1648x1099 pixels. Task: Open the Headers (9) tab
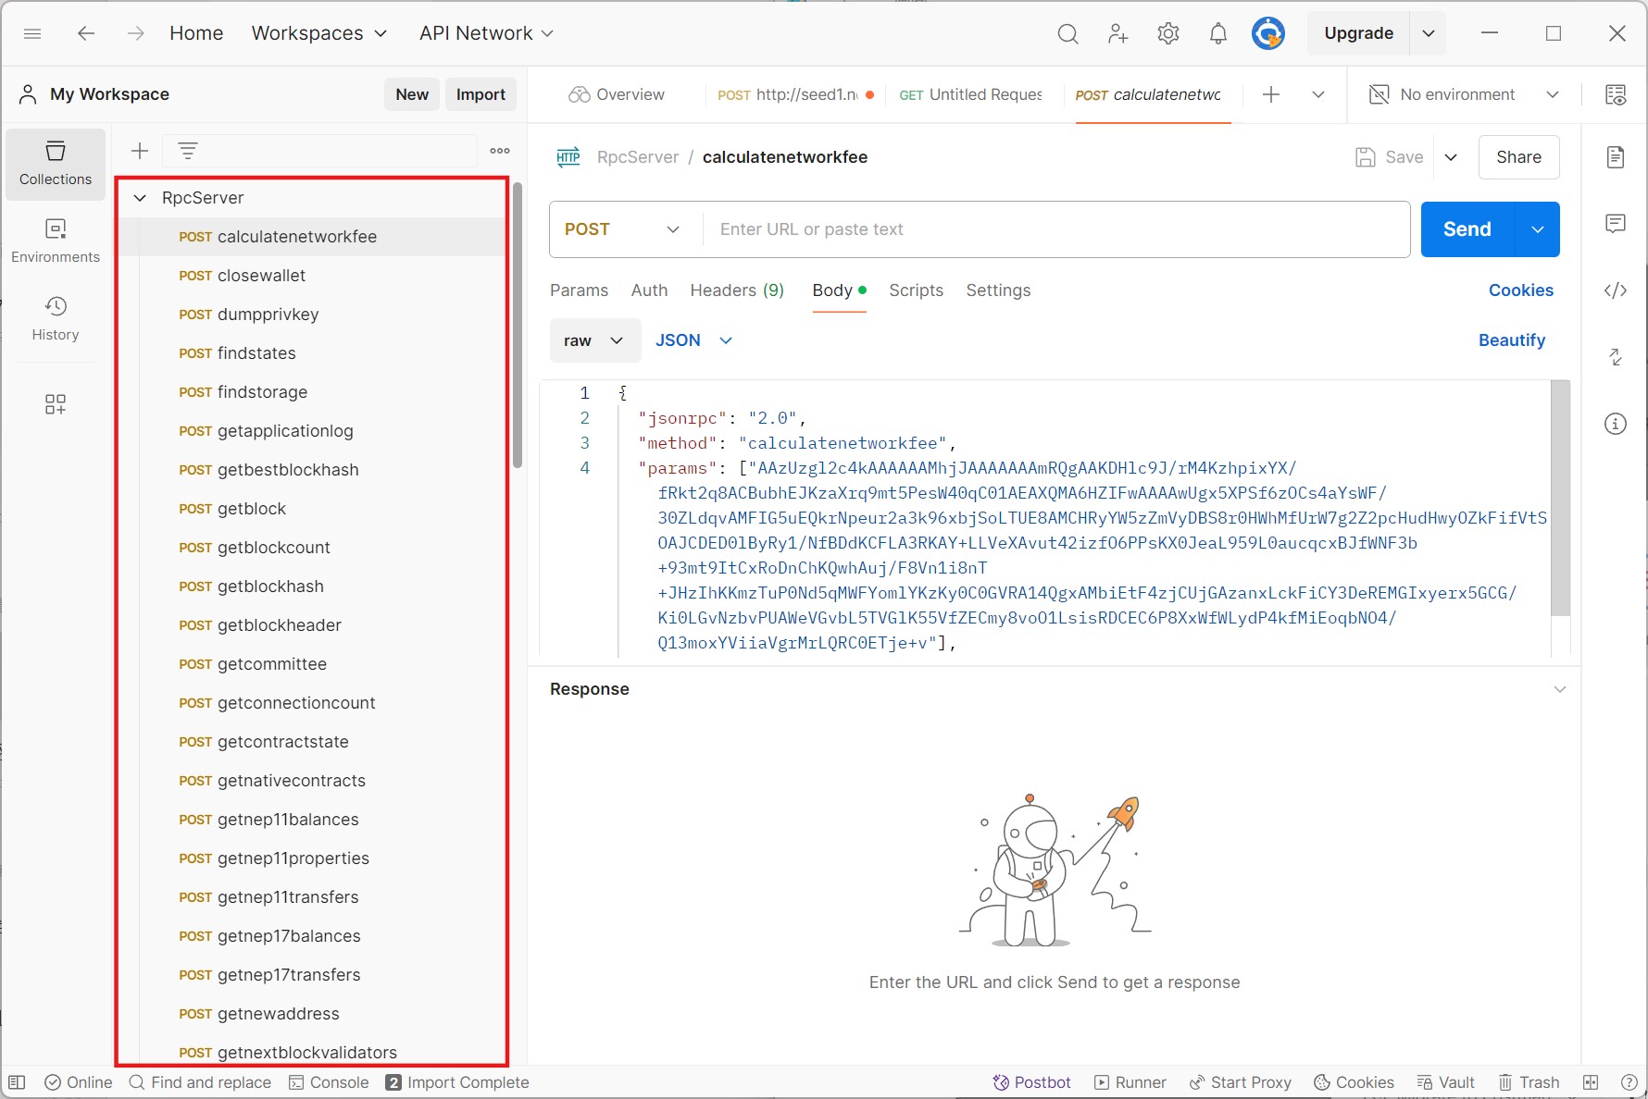(737, 290)
